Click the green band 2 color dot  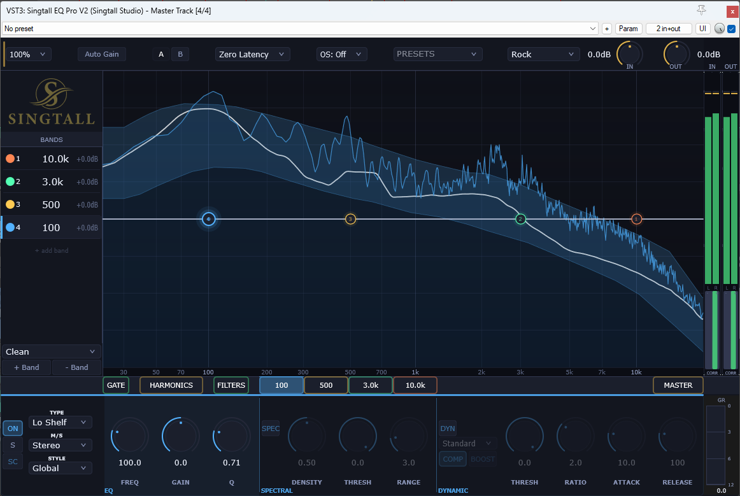[10, 181]
